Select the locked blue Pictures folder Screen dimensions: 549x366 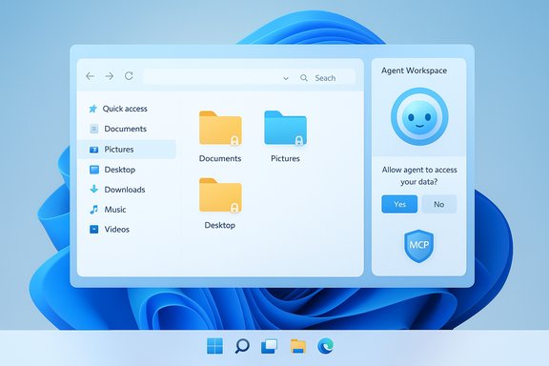(285, 128)
